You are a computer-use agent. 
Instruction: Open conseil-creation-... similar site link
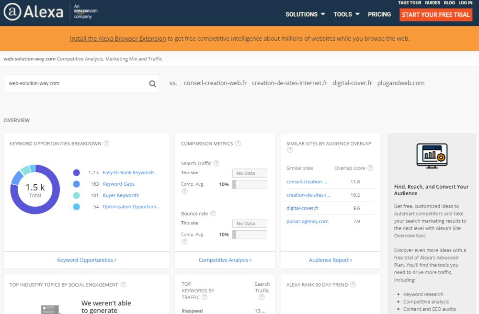click(x=307, y=181)
